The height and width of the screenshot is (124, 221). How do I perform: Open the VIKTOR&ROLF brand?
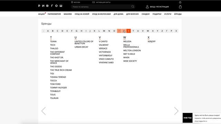tap(106, 55)
